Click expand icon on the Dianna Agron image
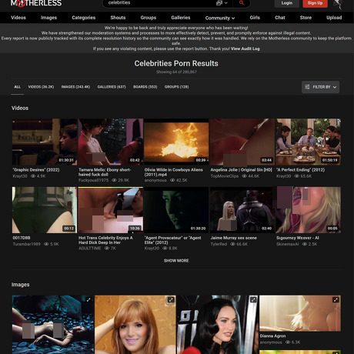 336,299
